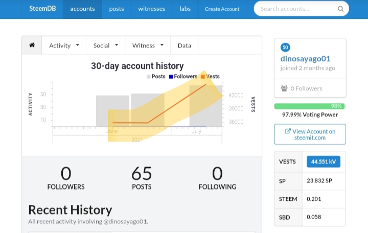Click the View Account on steemit.com button

click(x=310, y=134)
